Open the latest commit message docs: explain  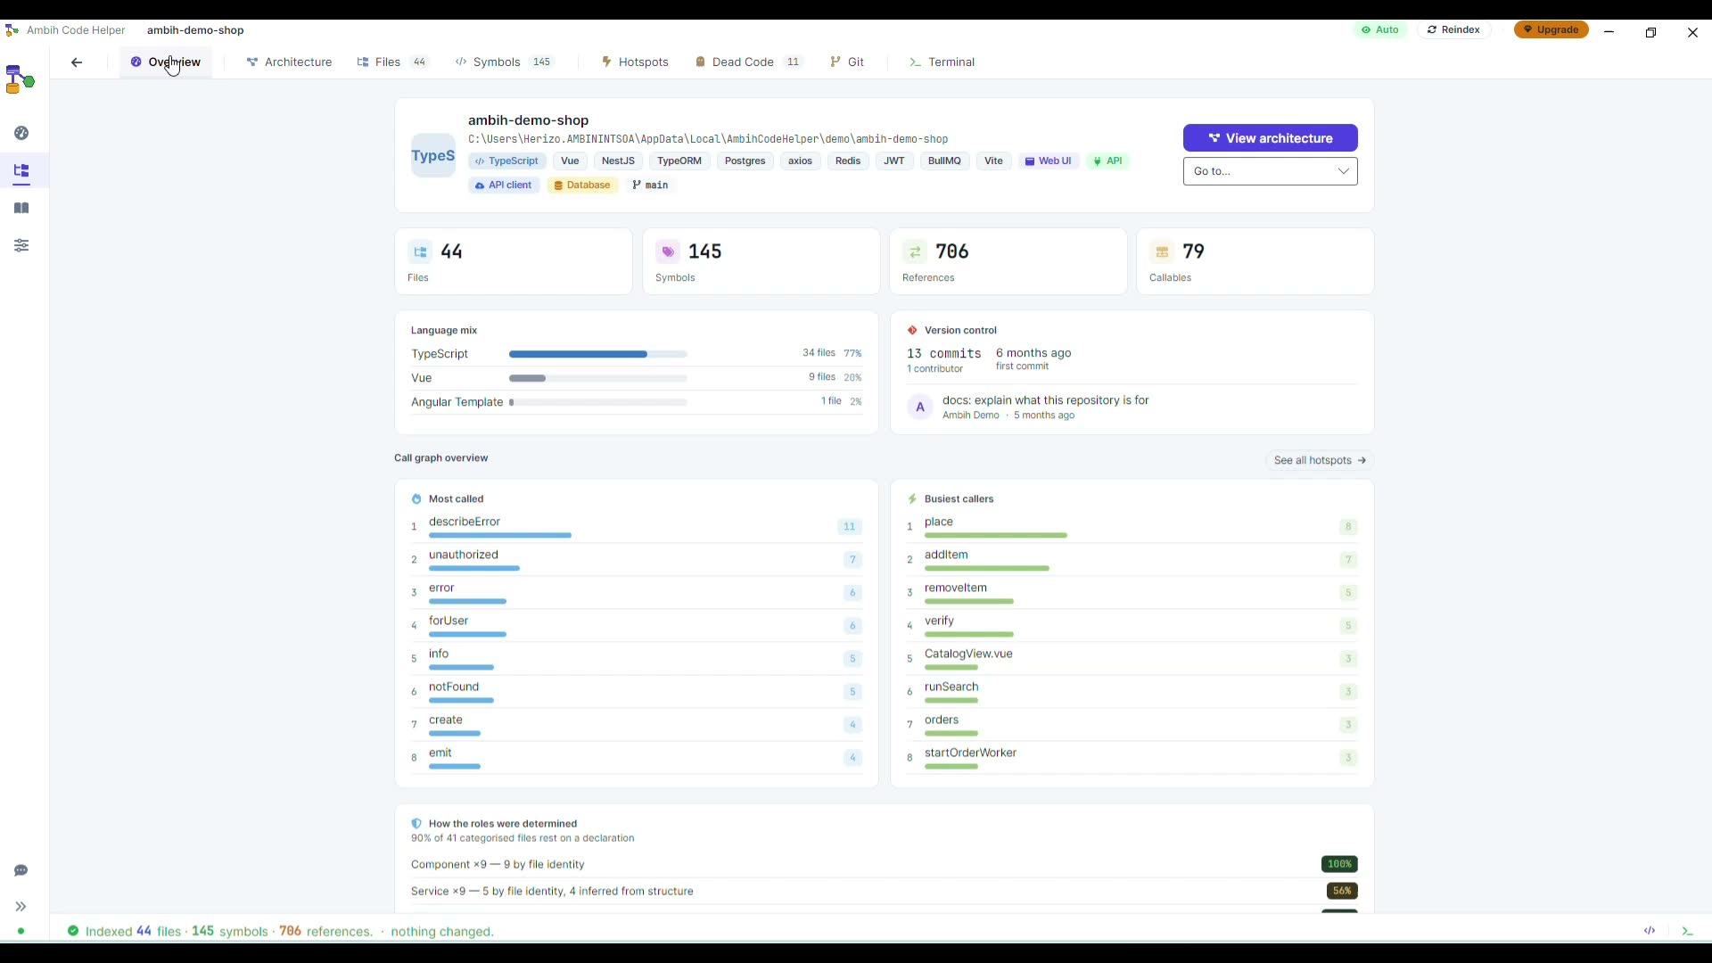[x=1045, y=400]
